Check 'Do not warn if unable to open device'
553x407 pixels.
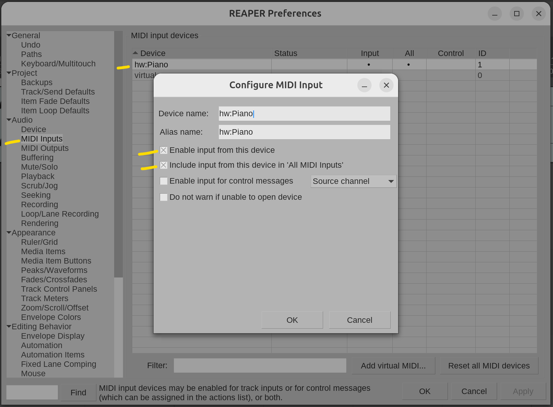pyautogui.click(x=164, y=197)
